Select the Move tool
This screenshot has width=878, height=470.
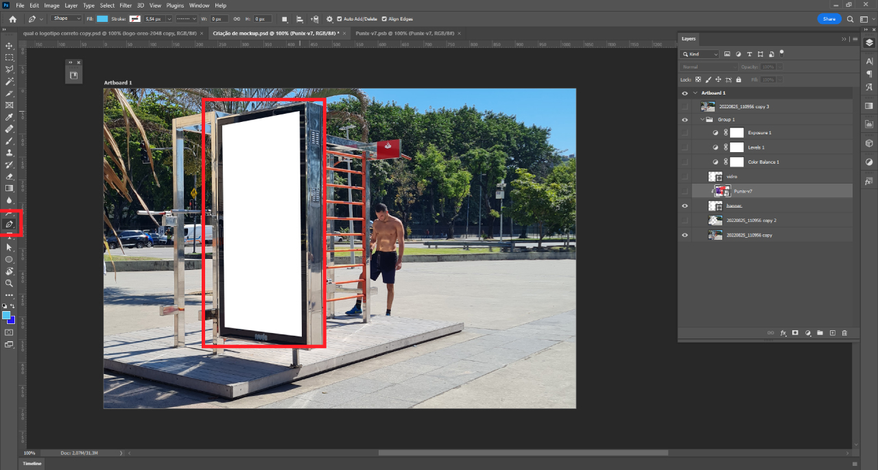tap(10, 45)
